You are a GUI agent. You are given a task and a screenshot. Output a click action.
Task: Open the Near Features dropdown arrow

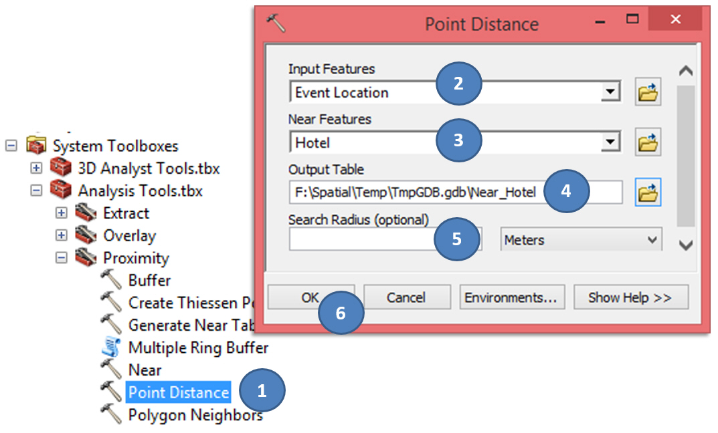(610, 142)
